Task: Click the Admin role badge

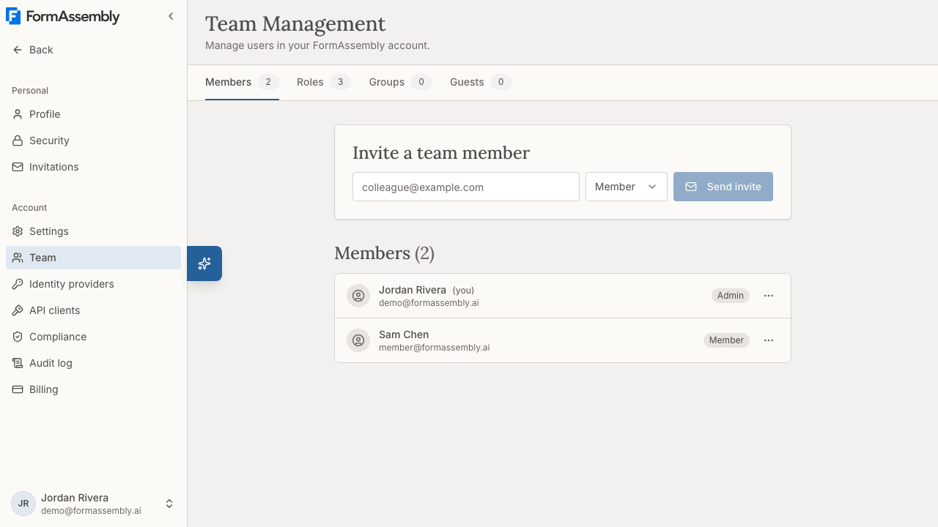Action: (731, 296)
